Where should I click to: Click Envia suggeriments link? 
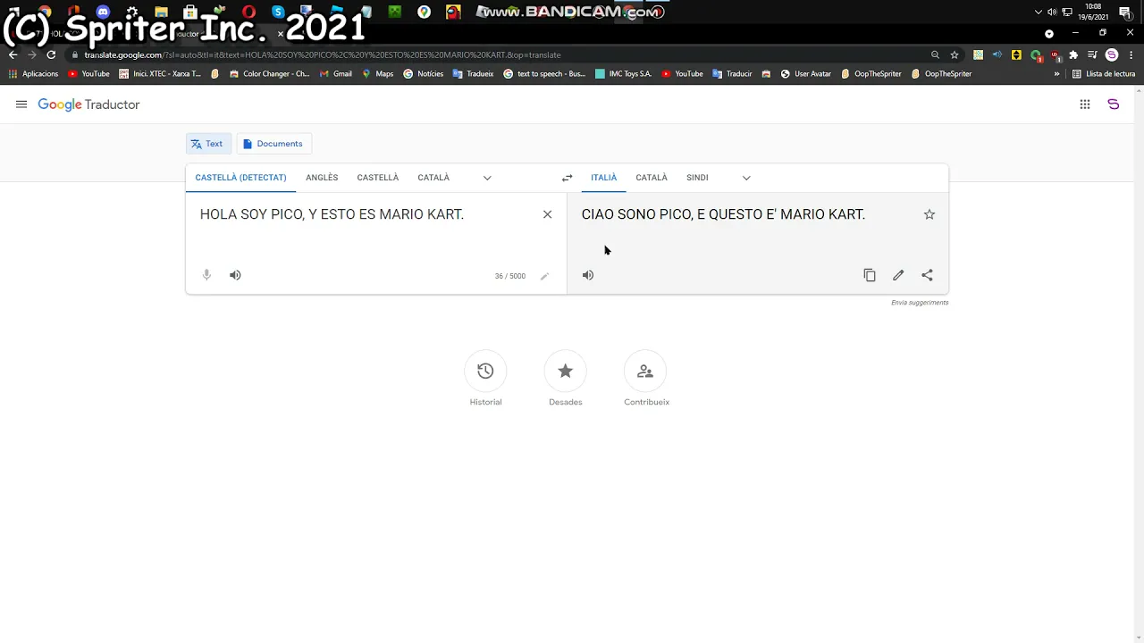[920, 303]
